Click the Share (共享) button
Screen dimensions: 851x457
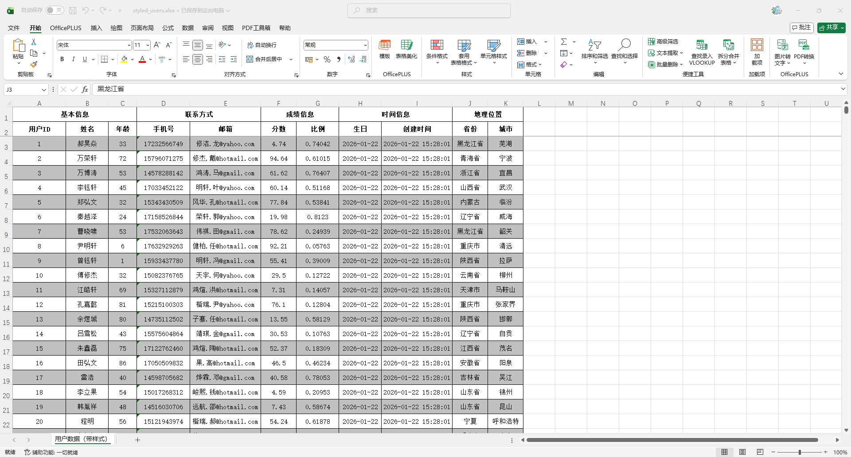(831, 27)
